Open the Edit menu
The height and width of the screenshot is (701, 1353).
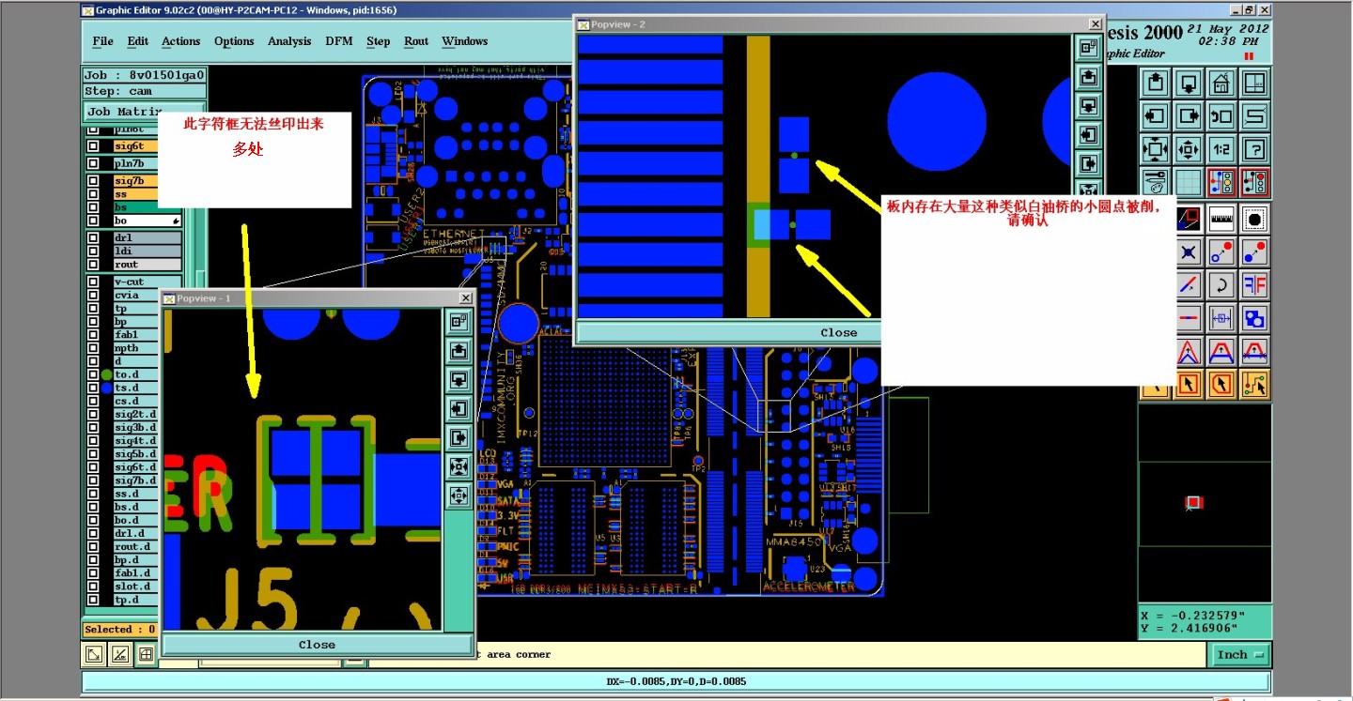[x=138, y=41]
